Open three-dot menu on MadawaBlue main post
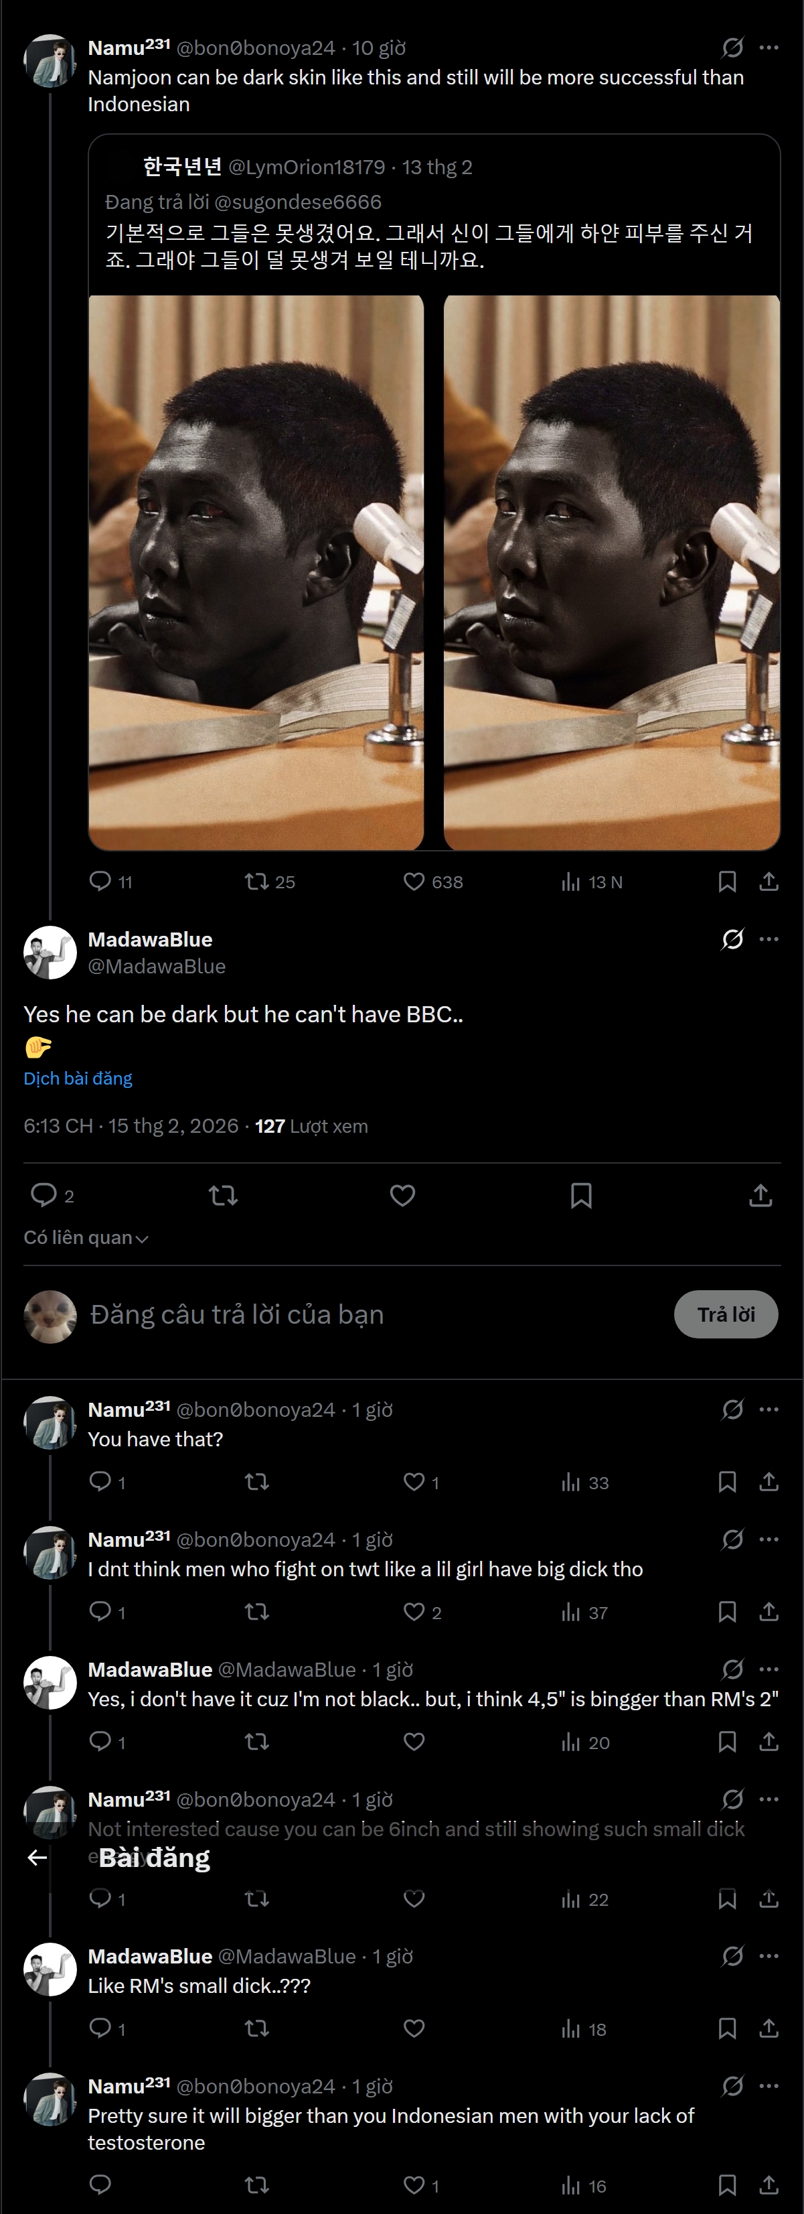The height and width of the screenshot is (2214, 804). 769,939
